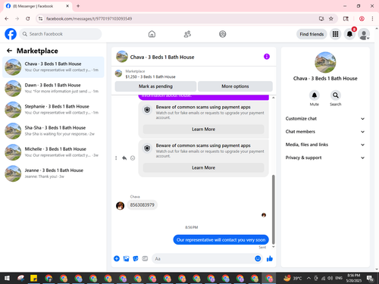This screenshot has width=379, height=284.
Task: Open Chava 3 Beds 1 Bath House conversation
Action: pyautogui.click(x=53, y=67)
